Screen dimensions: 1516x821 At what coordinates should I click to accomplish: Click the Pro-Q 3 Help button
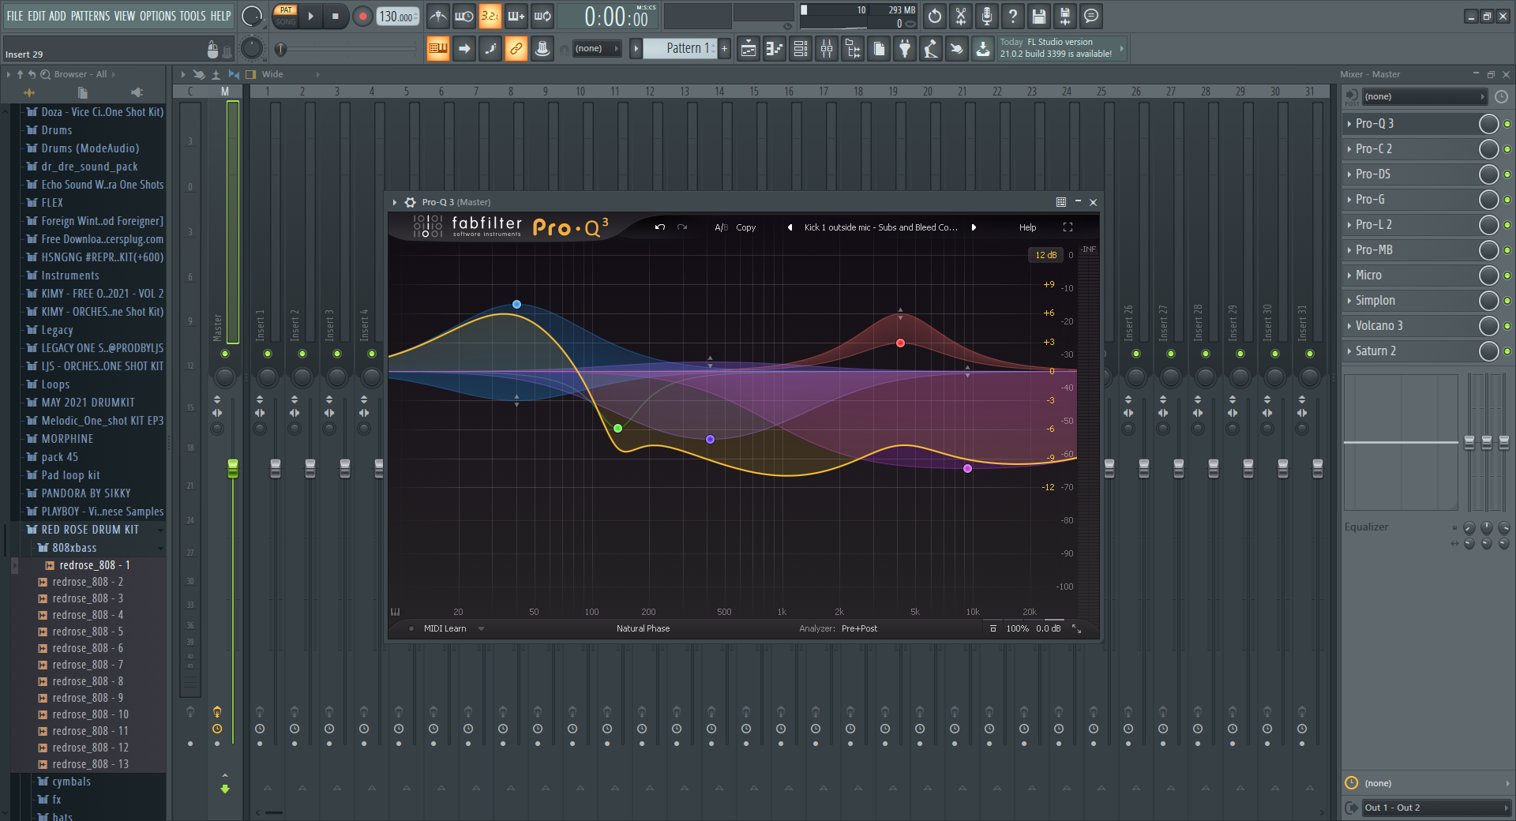tap(1027, 227)
